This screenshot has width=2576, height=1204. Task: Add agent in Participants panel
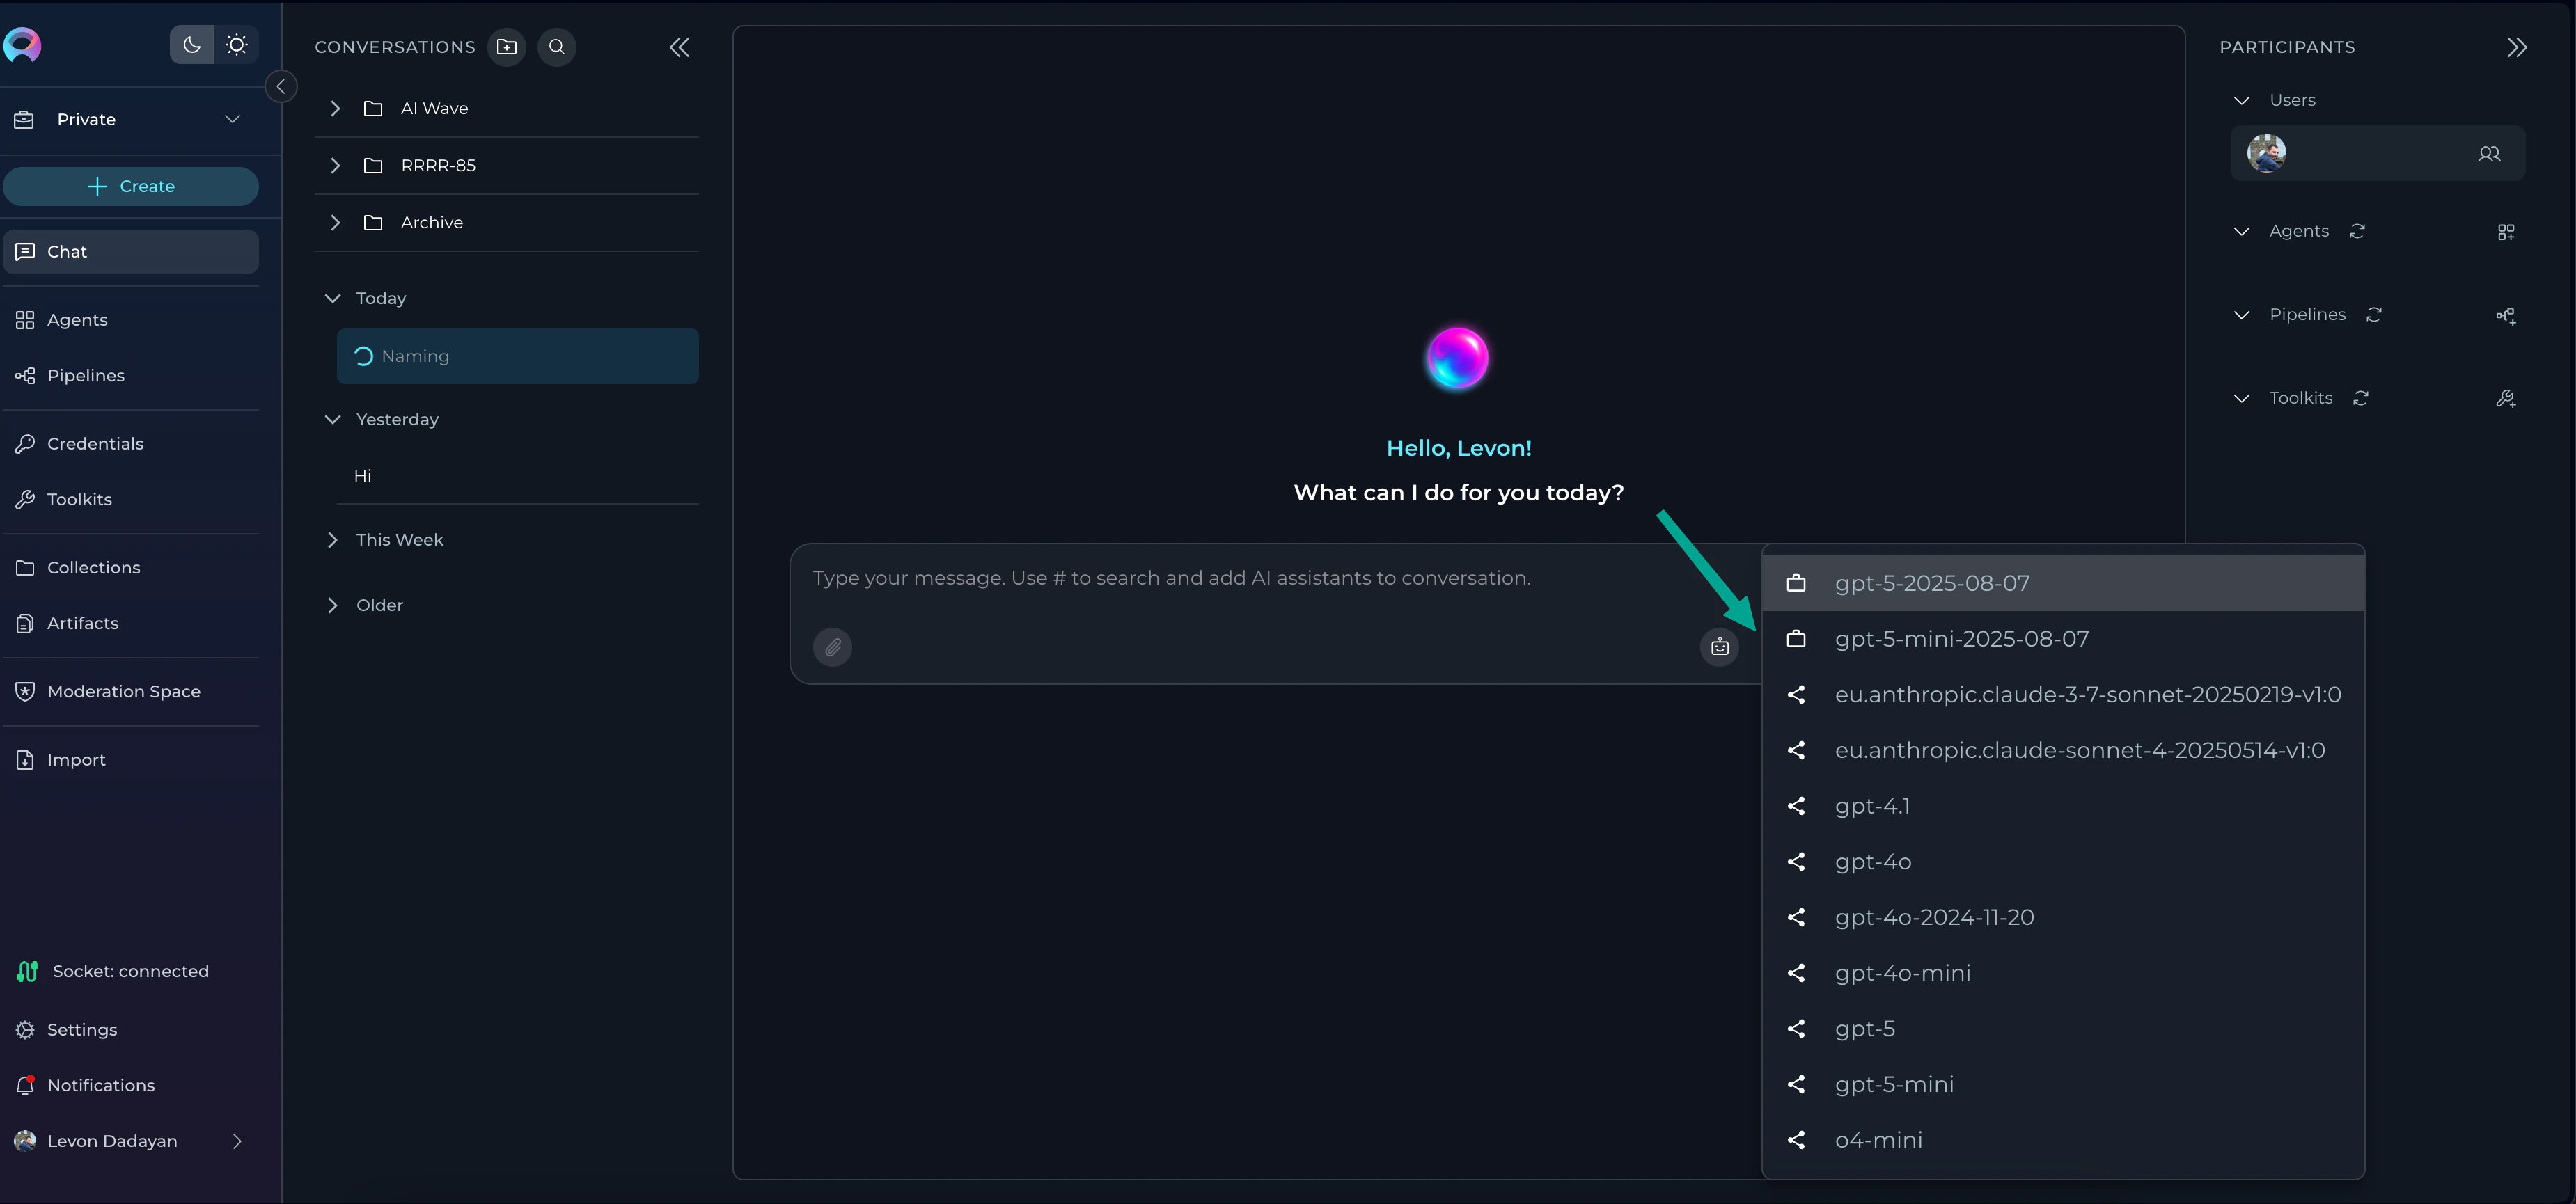[x=2505, y=232]
